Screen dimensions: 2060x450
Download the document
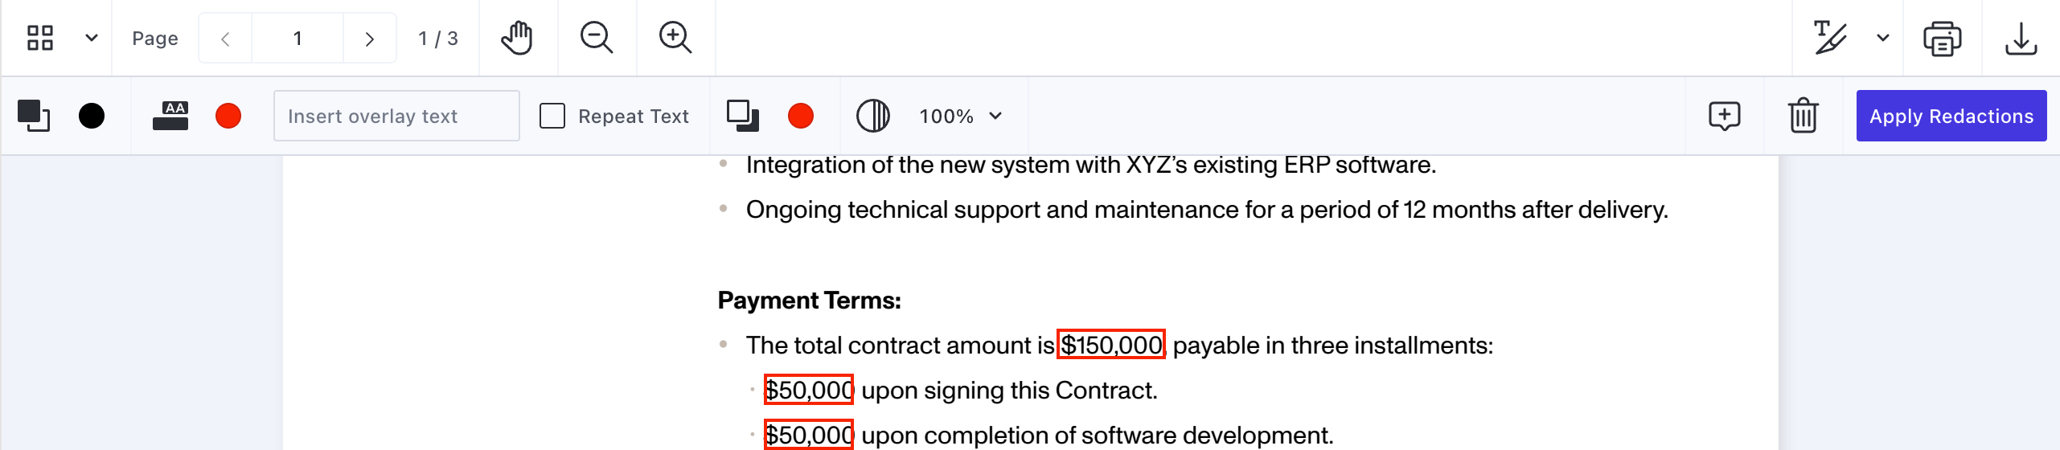tap(2021, 38)
